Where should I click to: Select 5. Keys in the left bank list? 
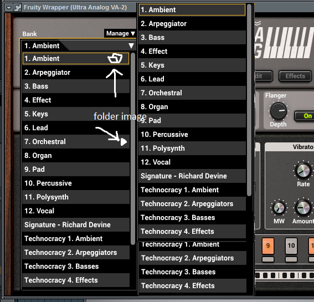[76, 114]
